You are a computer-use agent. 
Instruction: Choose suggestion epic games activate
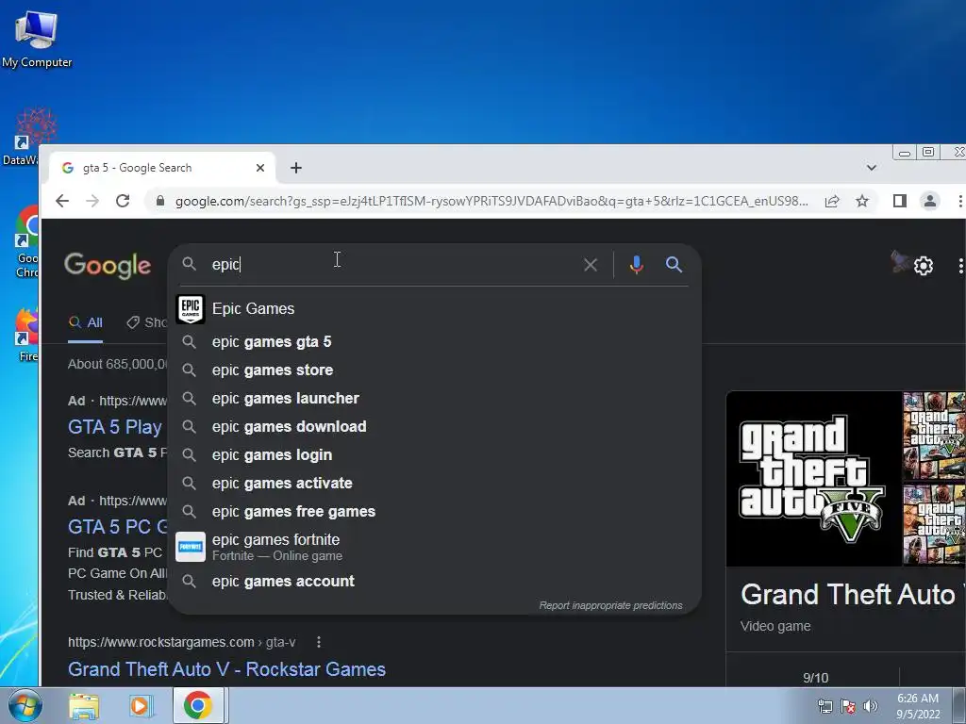(x=434, y=484)
